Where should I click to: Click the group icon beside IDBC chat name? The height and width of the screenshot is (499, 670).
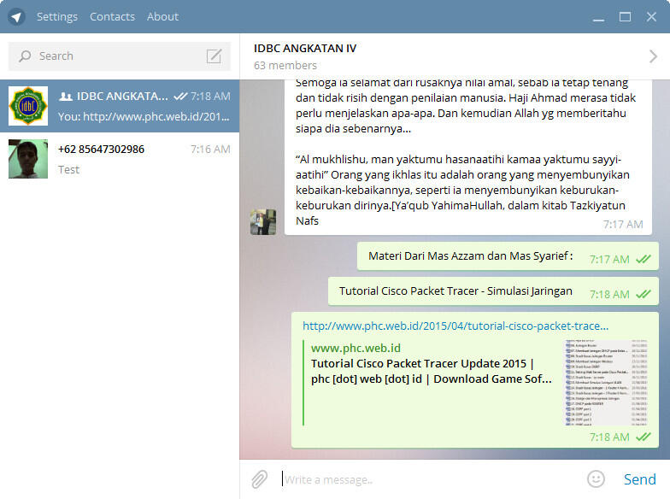click(x=65, y=97)
